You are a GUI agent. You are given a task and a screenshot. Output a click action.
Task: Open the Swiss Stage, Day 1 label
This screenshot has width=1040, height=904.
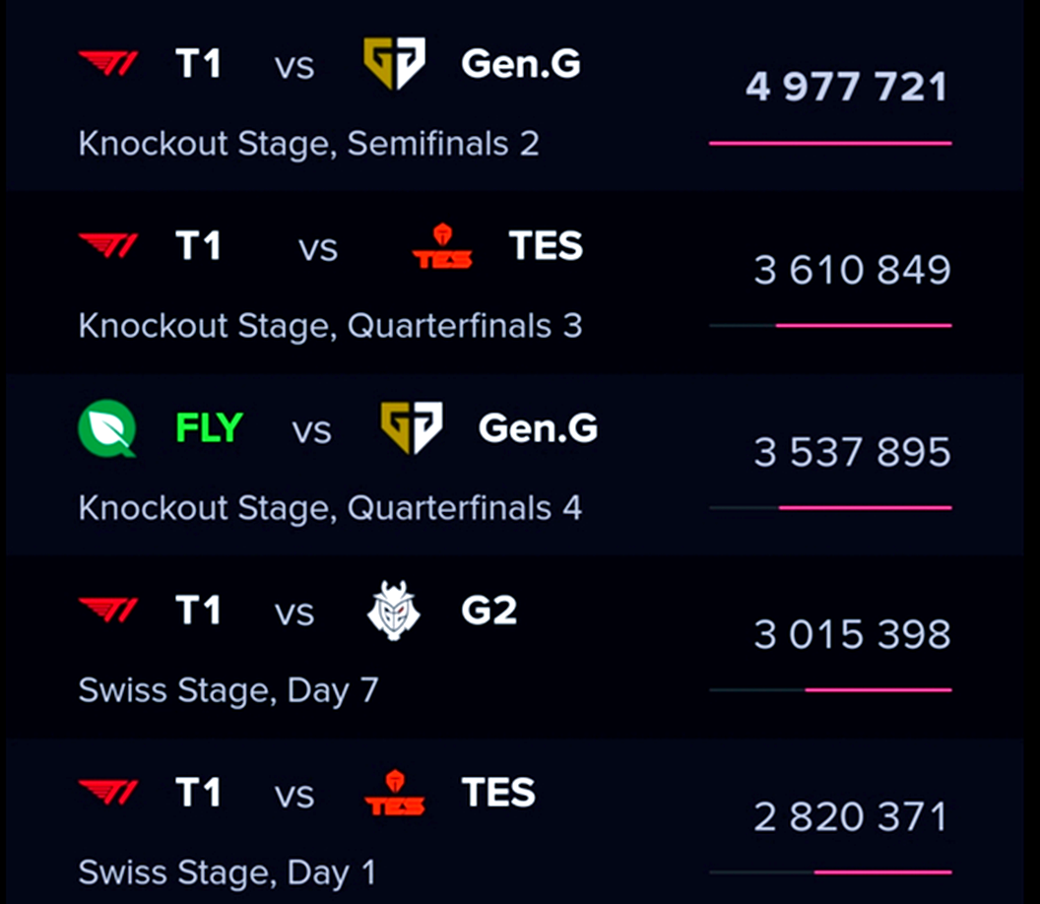tap(227, 872)
